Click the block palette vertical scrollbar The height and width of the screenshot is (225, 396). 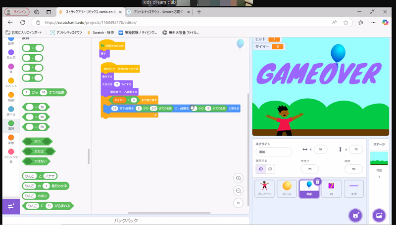89,156
